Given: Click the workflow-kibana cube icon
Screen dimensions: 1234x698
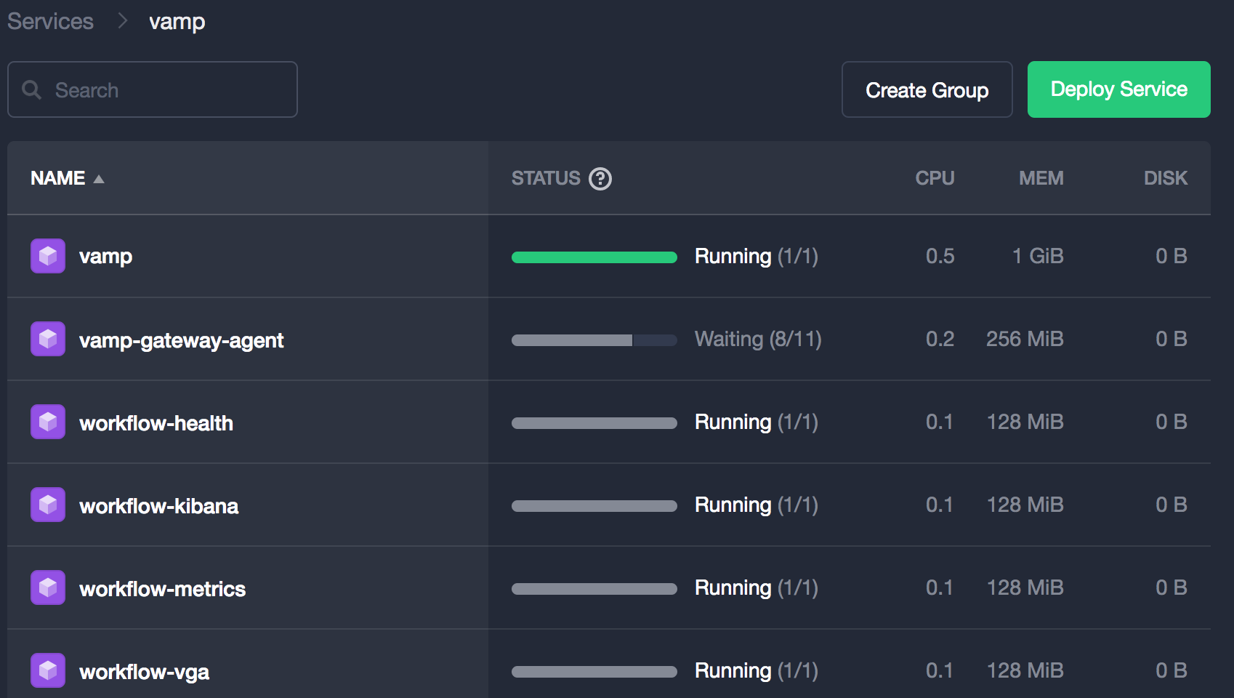Looking at the screenshot, I should [x=48, y=505].
